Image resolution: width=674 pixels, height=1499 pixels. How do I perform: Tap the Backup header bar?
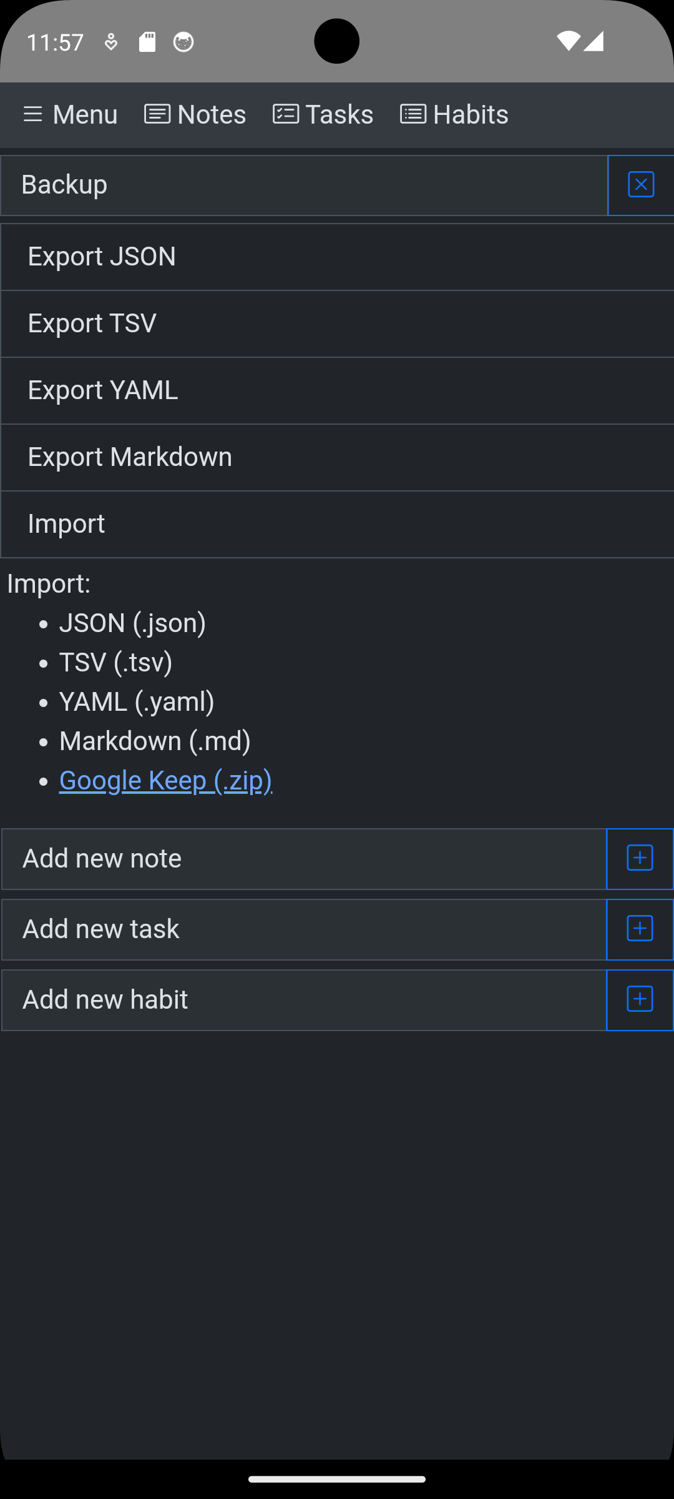(304, 185)
